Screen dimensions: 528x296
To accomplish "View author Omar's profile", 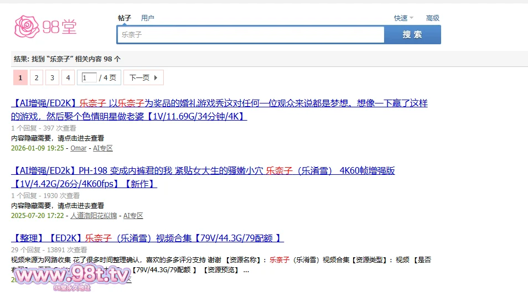I will click(x=78, y=148).
